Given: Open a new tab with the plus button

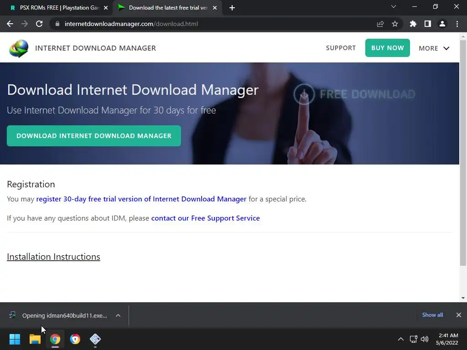Looking at the screenshot, I should pos(232,8).
